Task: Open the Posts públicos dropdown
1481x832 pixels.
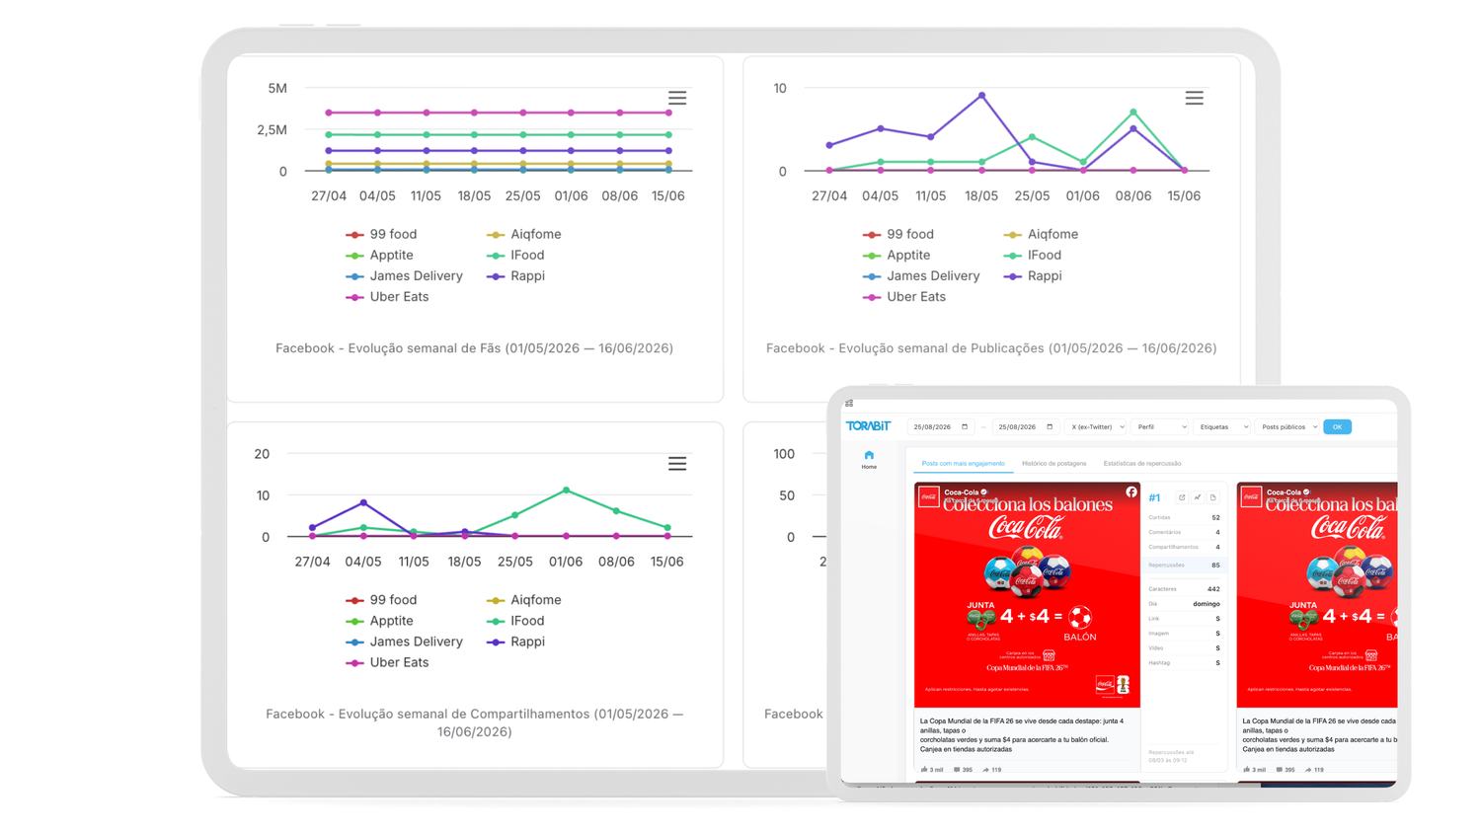Action: (1287, 427)
